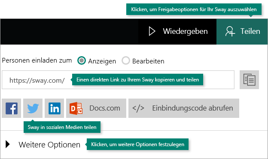Publish the Sway to Docs.com

pos(96,108)
